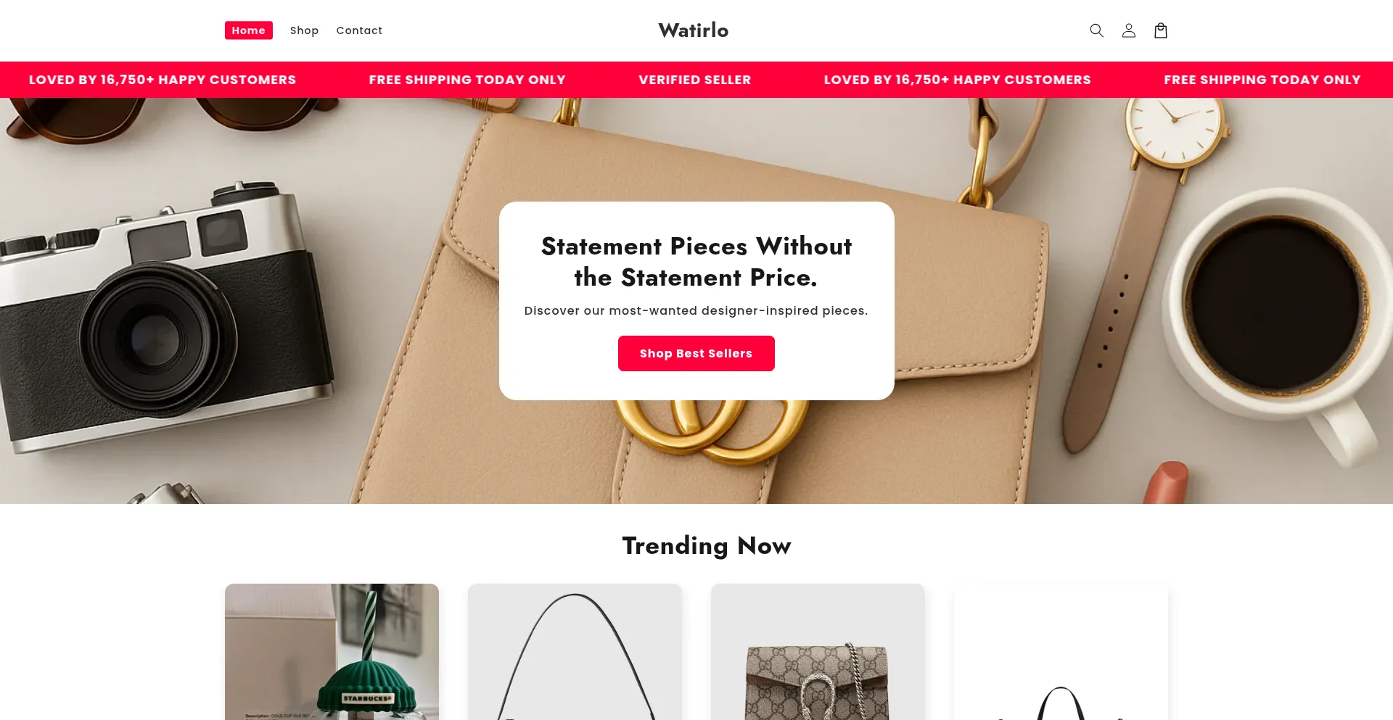This screenshot has height=720, width=1393.
Task: Open the shopping bag cart icon
Action: point(1160,30)
